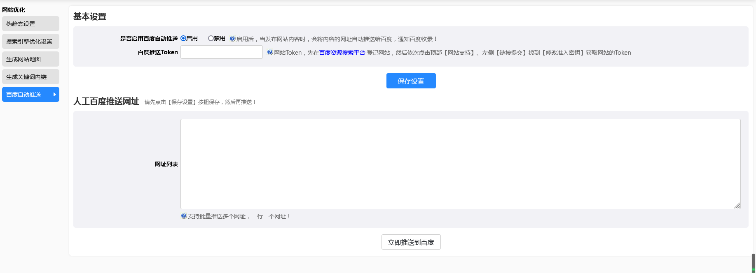
Task: Click help icon beside 启用后 description
Action: 232,39
